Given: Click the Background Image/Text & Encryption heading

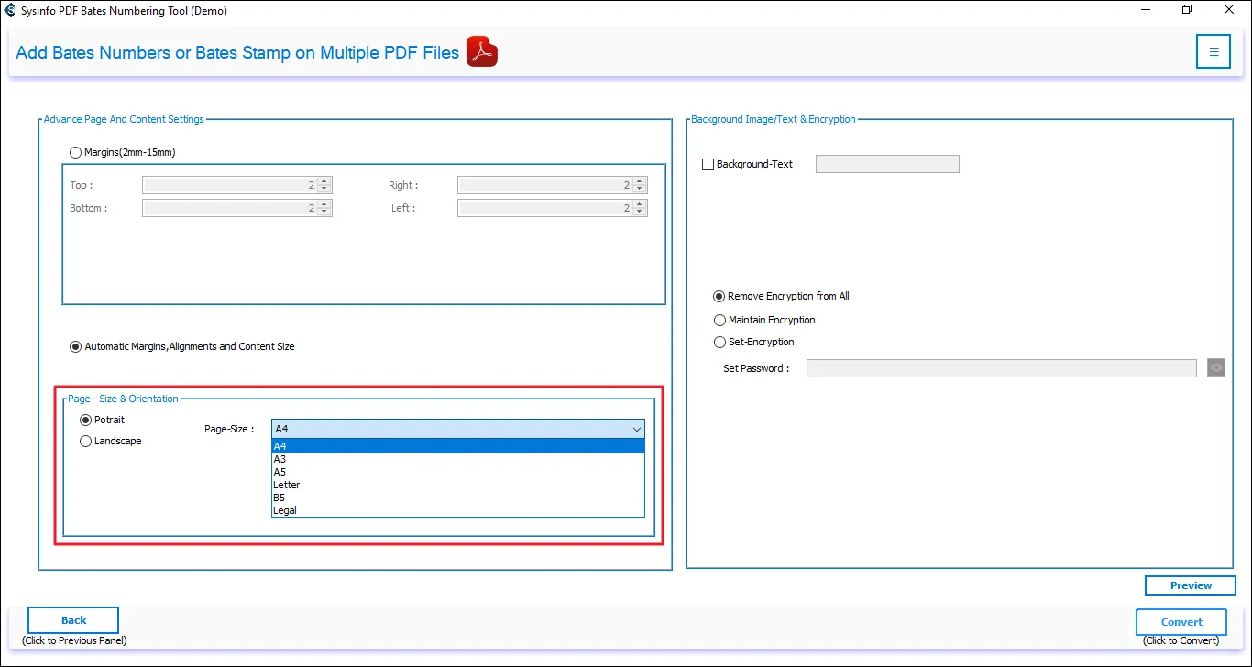Looking at the screenshot, I should coord(774,119).
